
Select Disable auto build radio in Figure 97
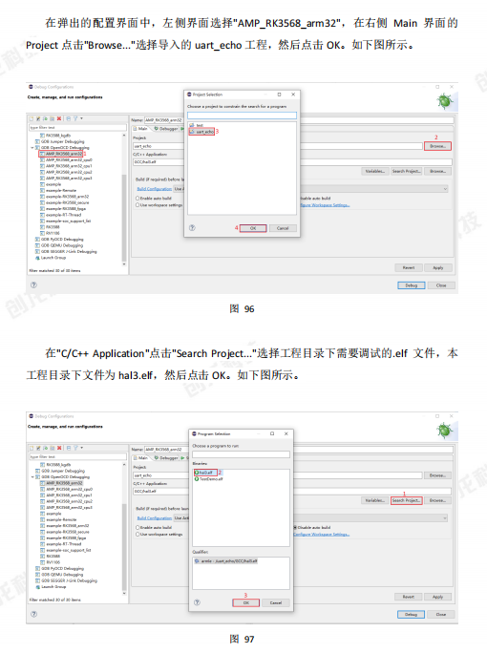(295, 527)
